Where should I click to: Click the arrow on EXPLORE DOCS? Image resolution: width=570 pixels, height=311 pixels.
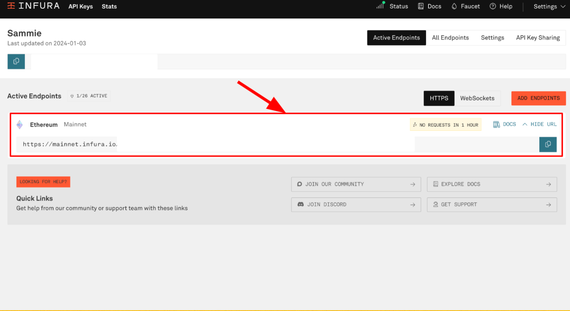click(548, 184)
